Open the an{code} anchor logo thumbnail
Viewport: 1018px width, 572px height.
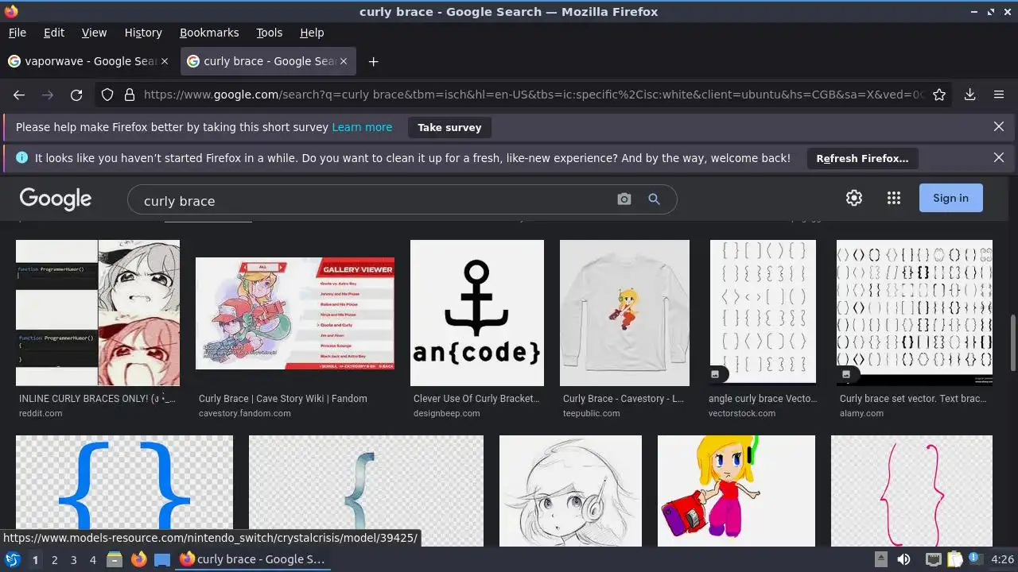click(x=477, y=313)
